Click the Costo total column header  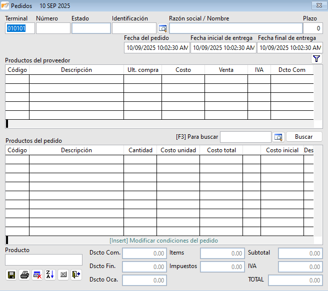[221, 150]
